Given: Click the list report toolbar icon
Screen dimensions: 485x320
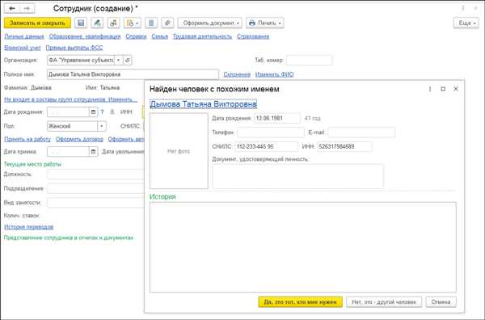Looking at the screenshot, I should [x=151, y=23].
